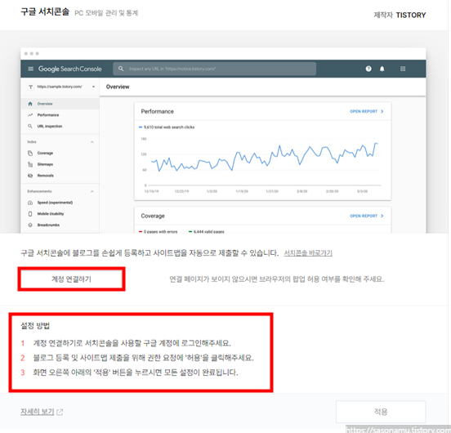Select Overview in the sidebar
The height and width of the screenshot is (433, 451).
(x=60, y=104)
